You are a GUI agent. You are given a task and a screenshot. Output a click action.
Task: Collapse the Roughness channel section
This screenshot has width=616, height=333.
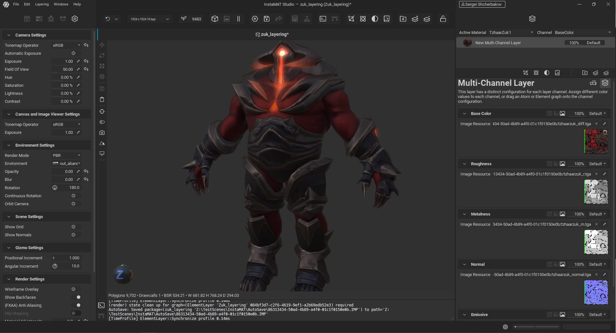tap(464, 164)
